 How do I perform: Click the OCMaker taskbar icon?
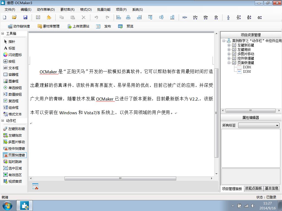25,206
